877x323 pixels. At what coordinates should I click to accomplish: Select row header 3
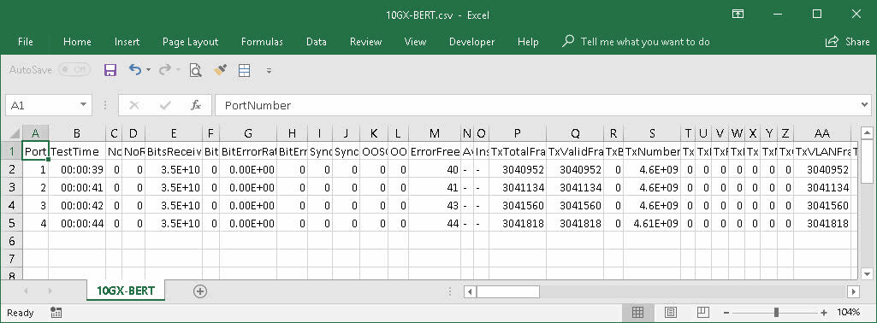(12, 188)
